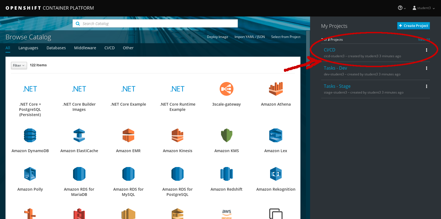The height and width of the screenshot is (219, 441).
Task: Select the Amazon Lex icon
Action: pos(276,135)
